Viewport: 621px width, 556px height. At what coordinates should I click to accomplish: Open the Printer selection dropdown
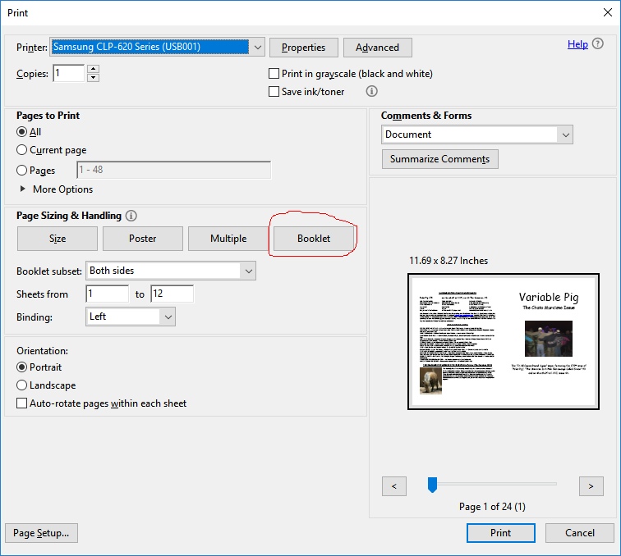coord(257,47)
